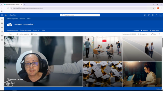
Task: Open the megaphone notifications icon
Action: [145, 15]
